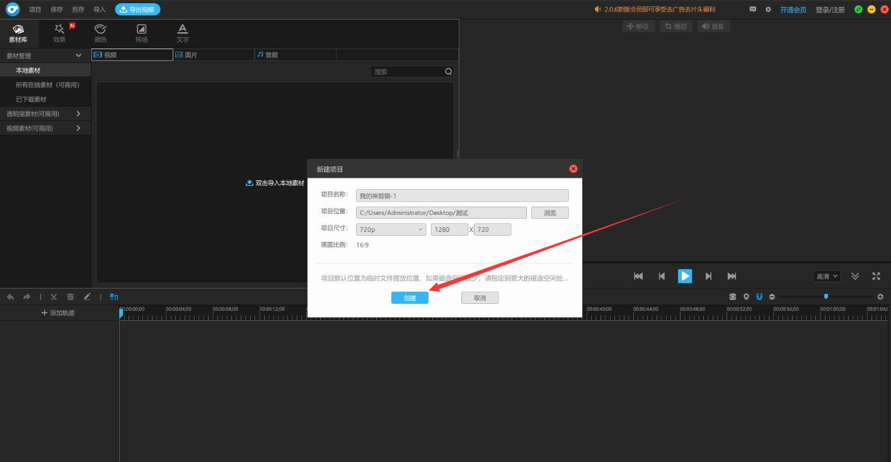Toggle fullscreen preview icon
This screenshot has height=462, width=891.
(876, 276)
